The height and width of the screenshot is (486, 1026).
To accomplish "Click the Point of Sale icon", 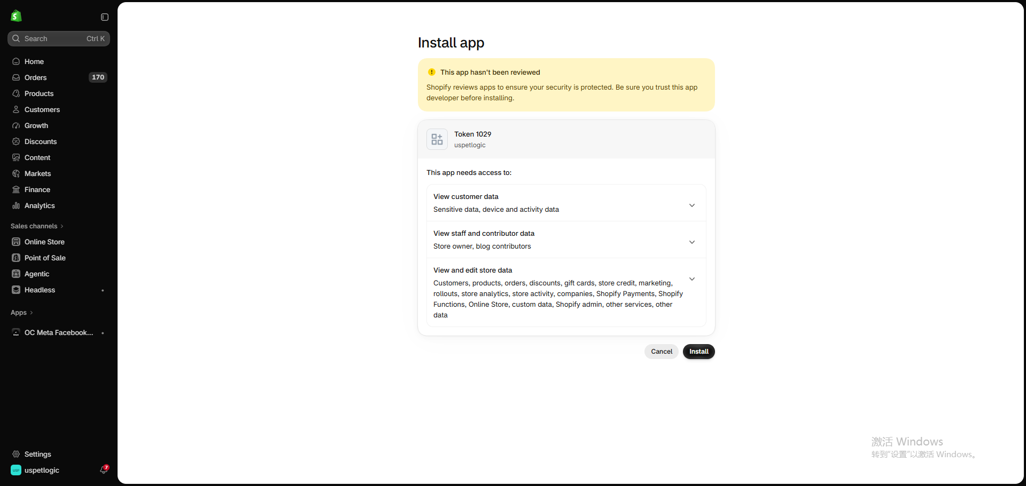I will click(x=16, y=258).
